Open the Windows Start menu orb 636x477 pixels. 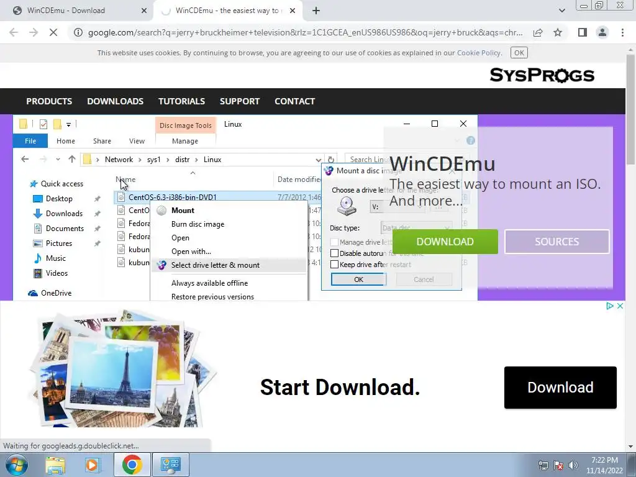pos(17,465)
